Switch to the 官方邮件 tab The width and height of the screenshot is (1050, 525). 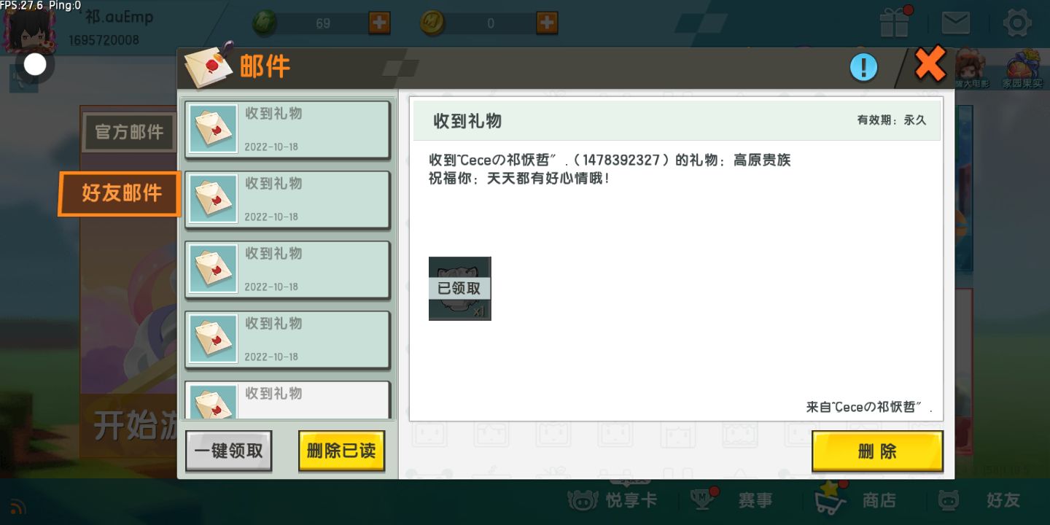[129, 133]
